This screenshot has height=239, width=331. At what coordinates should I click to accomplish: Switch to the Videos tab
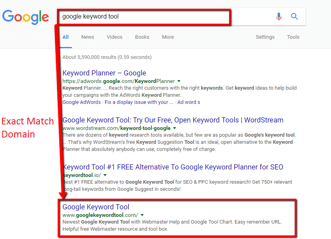(x=114, y=37)
